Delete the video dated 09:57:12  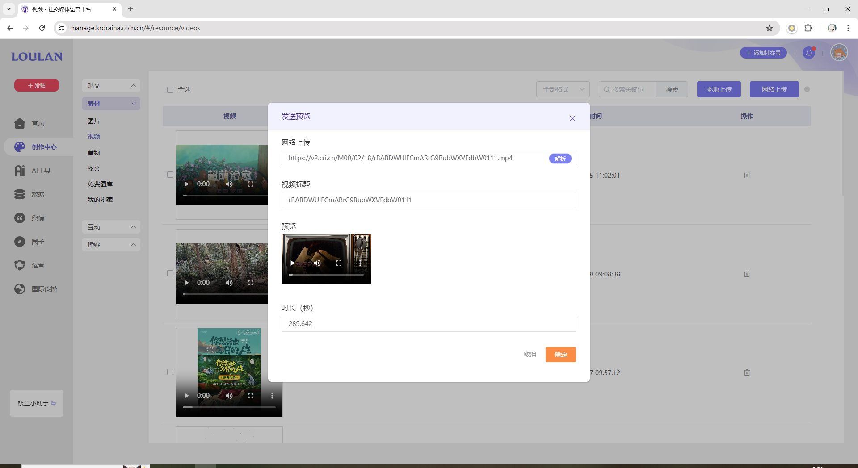point(747,372)
